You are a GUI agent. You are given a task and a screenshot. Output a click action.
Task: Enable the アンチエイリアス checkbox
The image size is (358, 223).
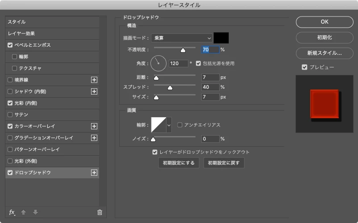[x=180, y=125]
